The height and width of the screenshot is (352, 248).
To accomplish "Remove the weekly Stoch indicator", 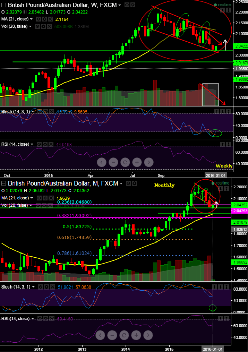I will coord(52,112).
